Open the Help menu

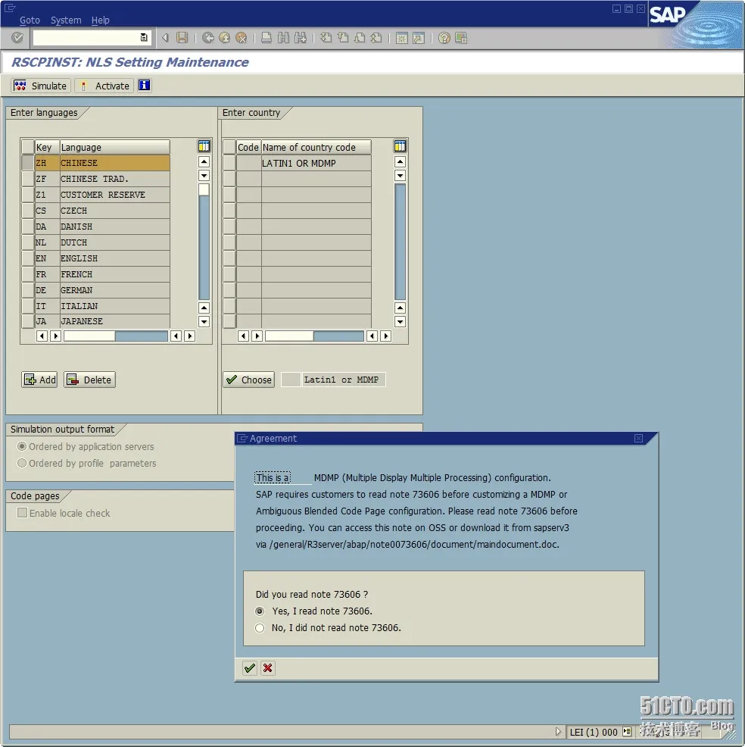[x=101, y=20]
